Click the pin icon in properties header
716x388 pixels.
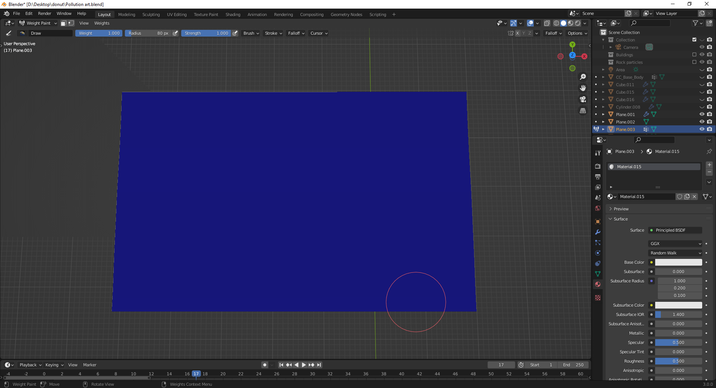click(709, 151)
